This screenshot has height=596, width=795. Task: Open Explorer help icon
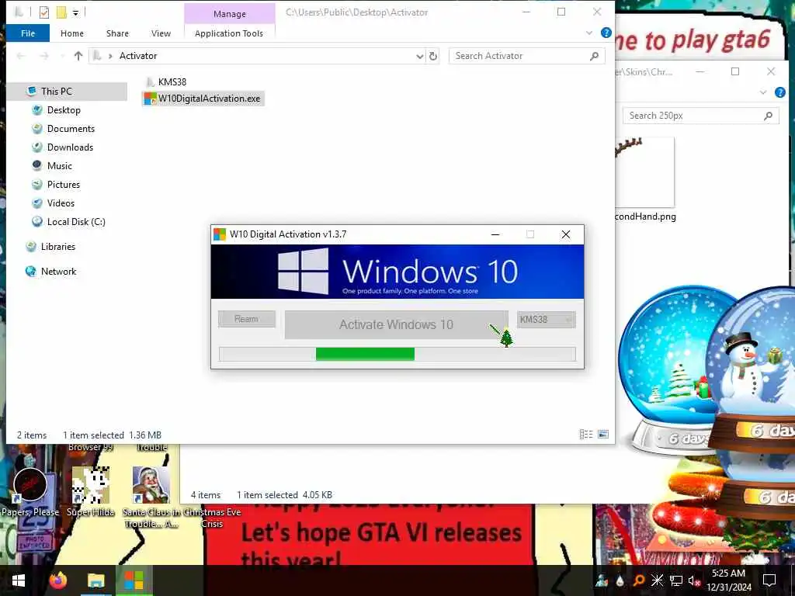606,33
